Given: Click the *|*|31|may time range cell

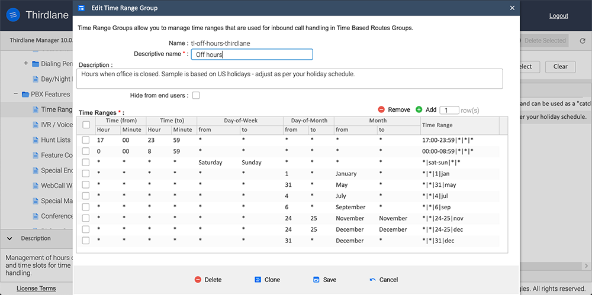Looking at the screenshot, I should pos(438,185).
